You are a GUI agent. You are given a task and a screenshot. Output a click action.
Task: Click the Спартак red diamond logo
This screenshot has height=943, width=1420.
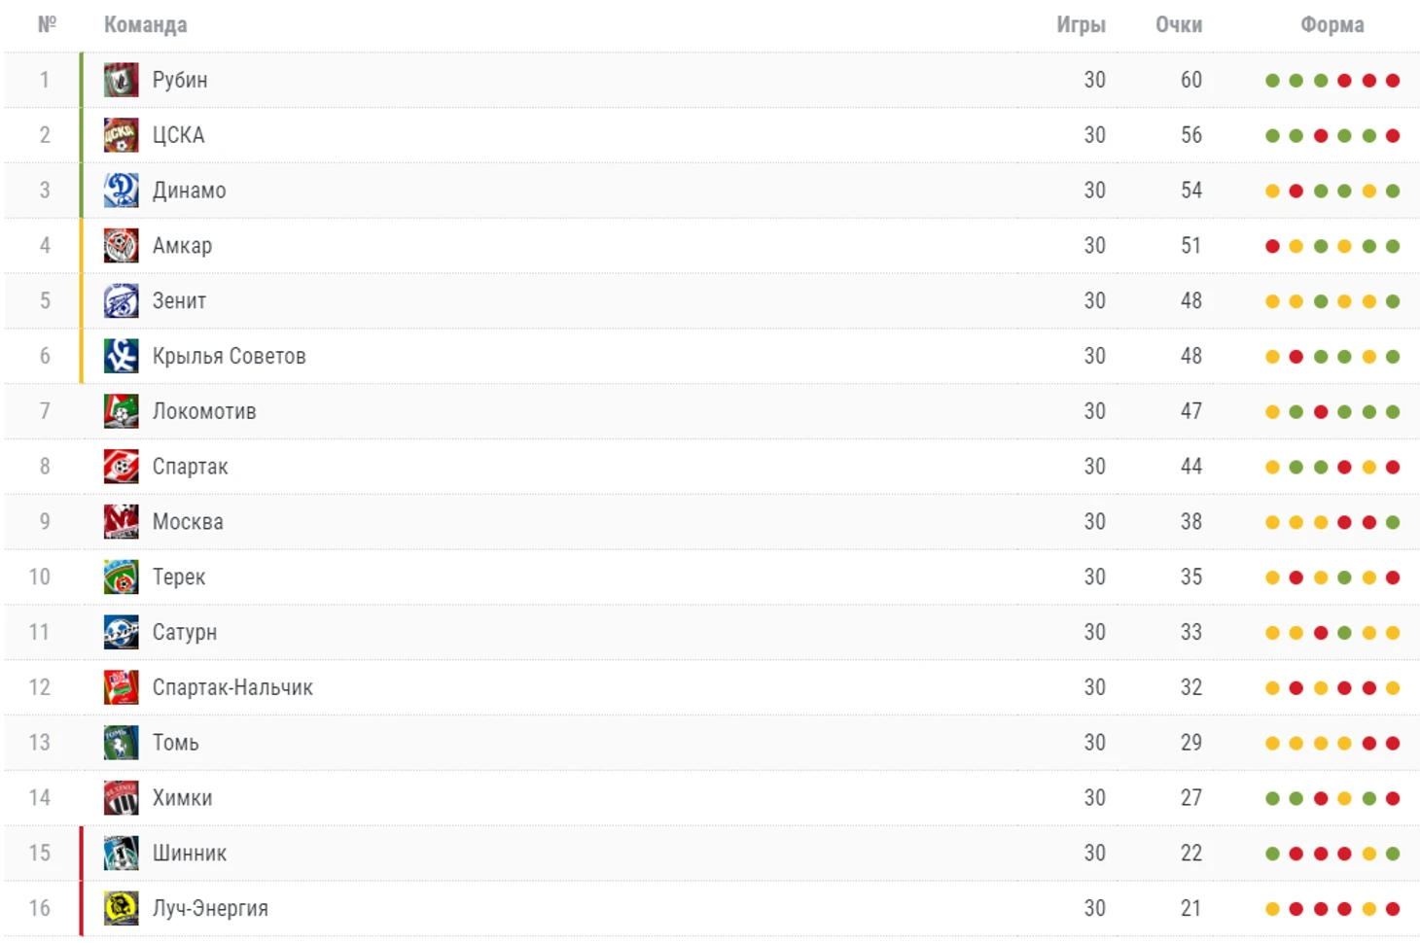(x=121, y=467)
